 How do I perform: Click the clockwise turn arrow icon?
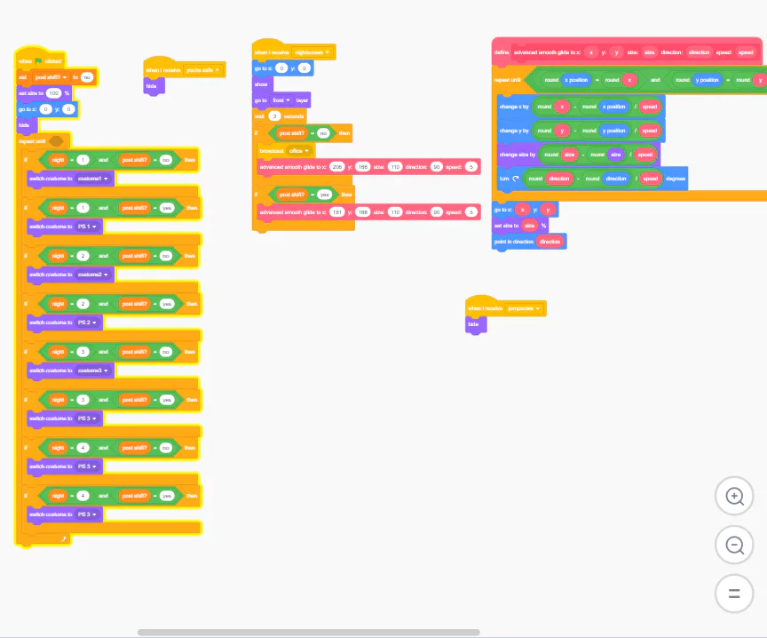click(515, 179)
